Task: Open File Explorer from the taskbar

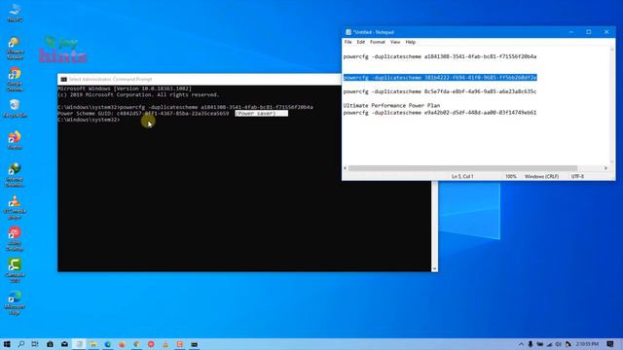Action: 93,344
